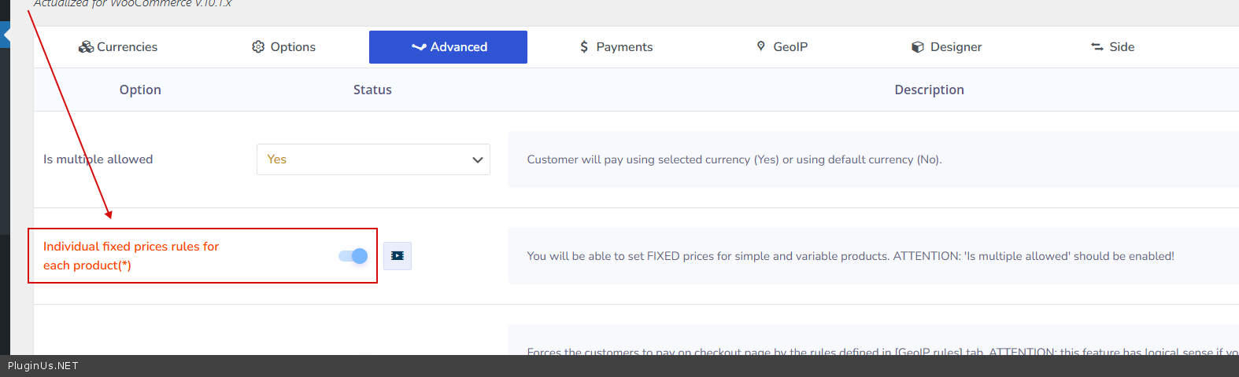
Task: Click the PluginUs.NET link in bottom bar
Action: [x=43, y=366]
